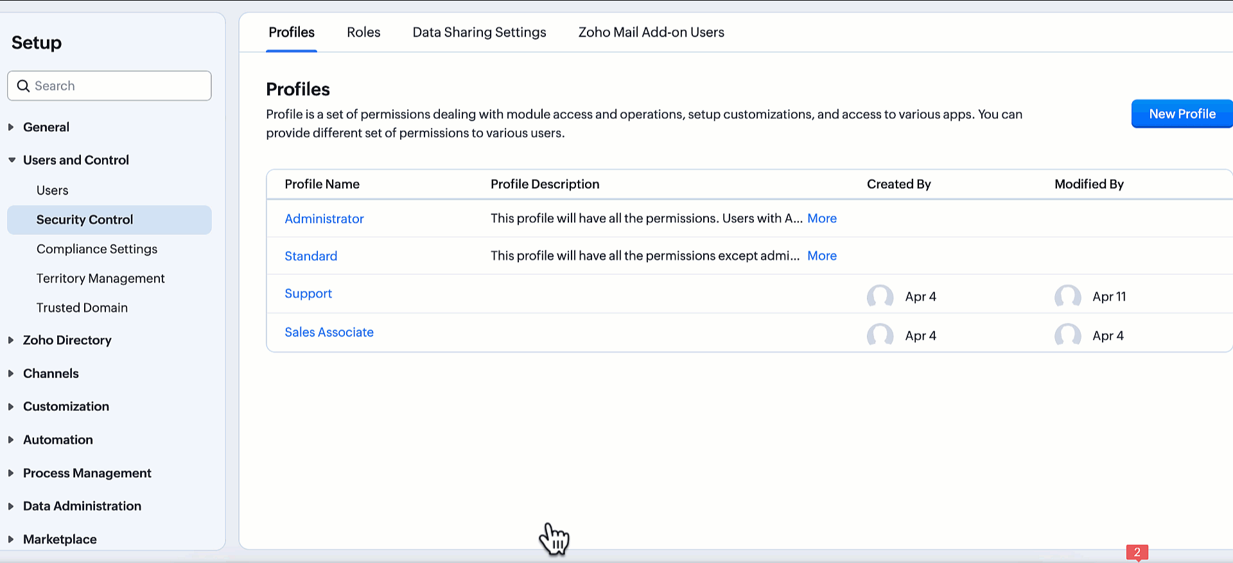The image size is (1233, 563).
Task: Open the Administrator profile link
Action: pyautogui.click(x=324, y=219)
